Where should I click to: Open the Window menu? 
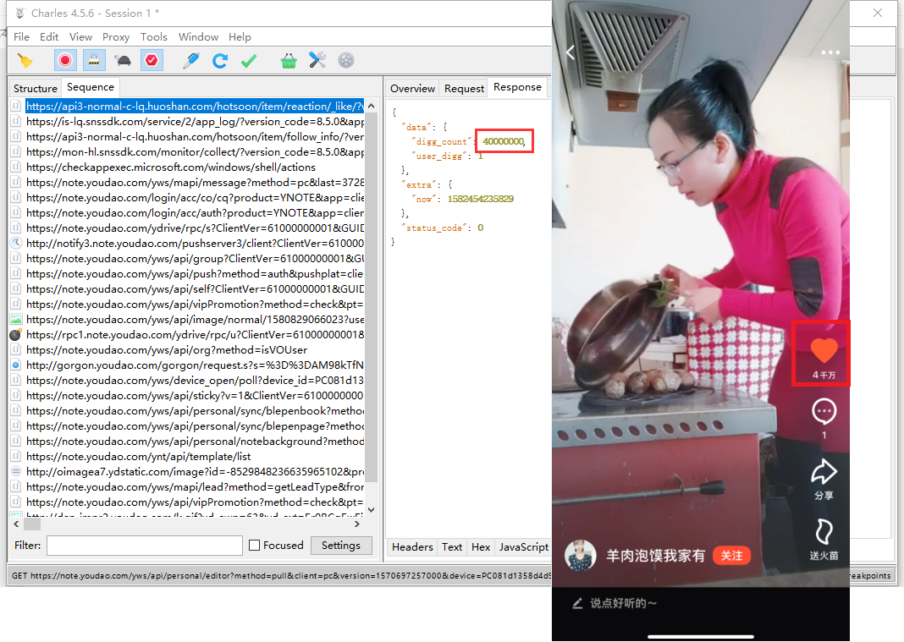tap(198, 37)
